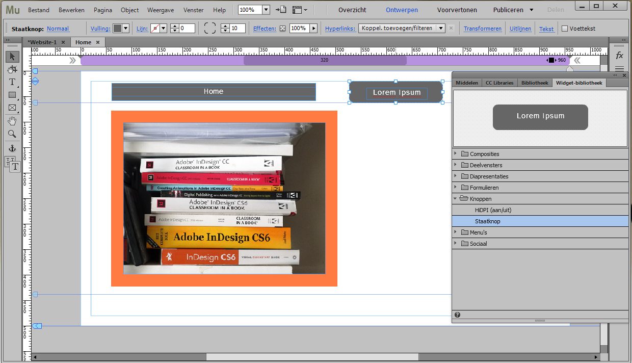Image resolution: width=632 pixels, height=363 pixels.
Task: Expand the Sociaal folder
Action: point(455,243)
